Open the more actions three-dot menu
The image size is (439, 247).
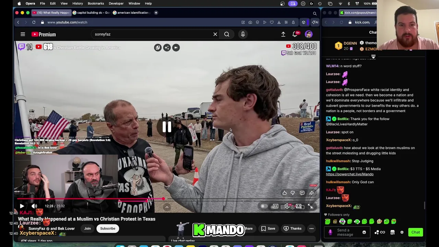tap(311, 228)
